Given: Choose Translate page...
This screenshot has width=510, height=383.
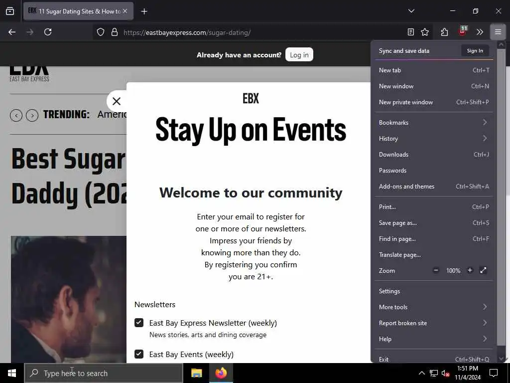Looking at the screenshot, I should (x=434, y=255).
